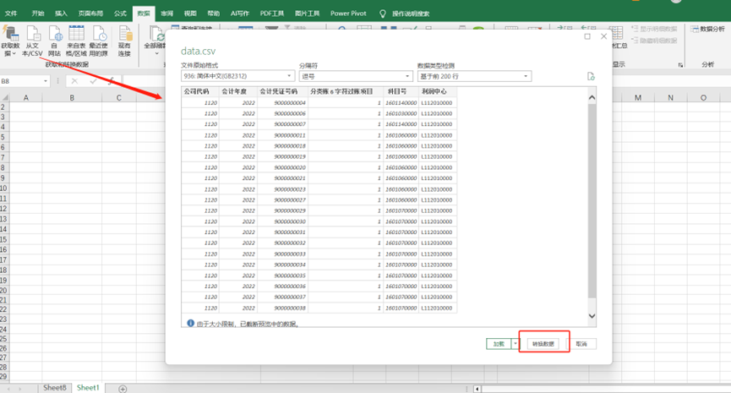Click the 加载 (Load) button

[499, 344]
